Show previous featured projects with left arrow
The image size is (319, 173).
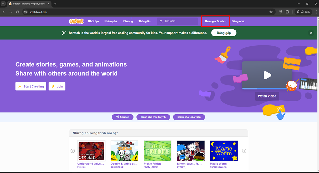(x=73, y=151)
